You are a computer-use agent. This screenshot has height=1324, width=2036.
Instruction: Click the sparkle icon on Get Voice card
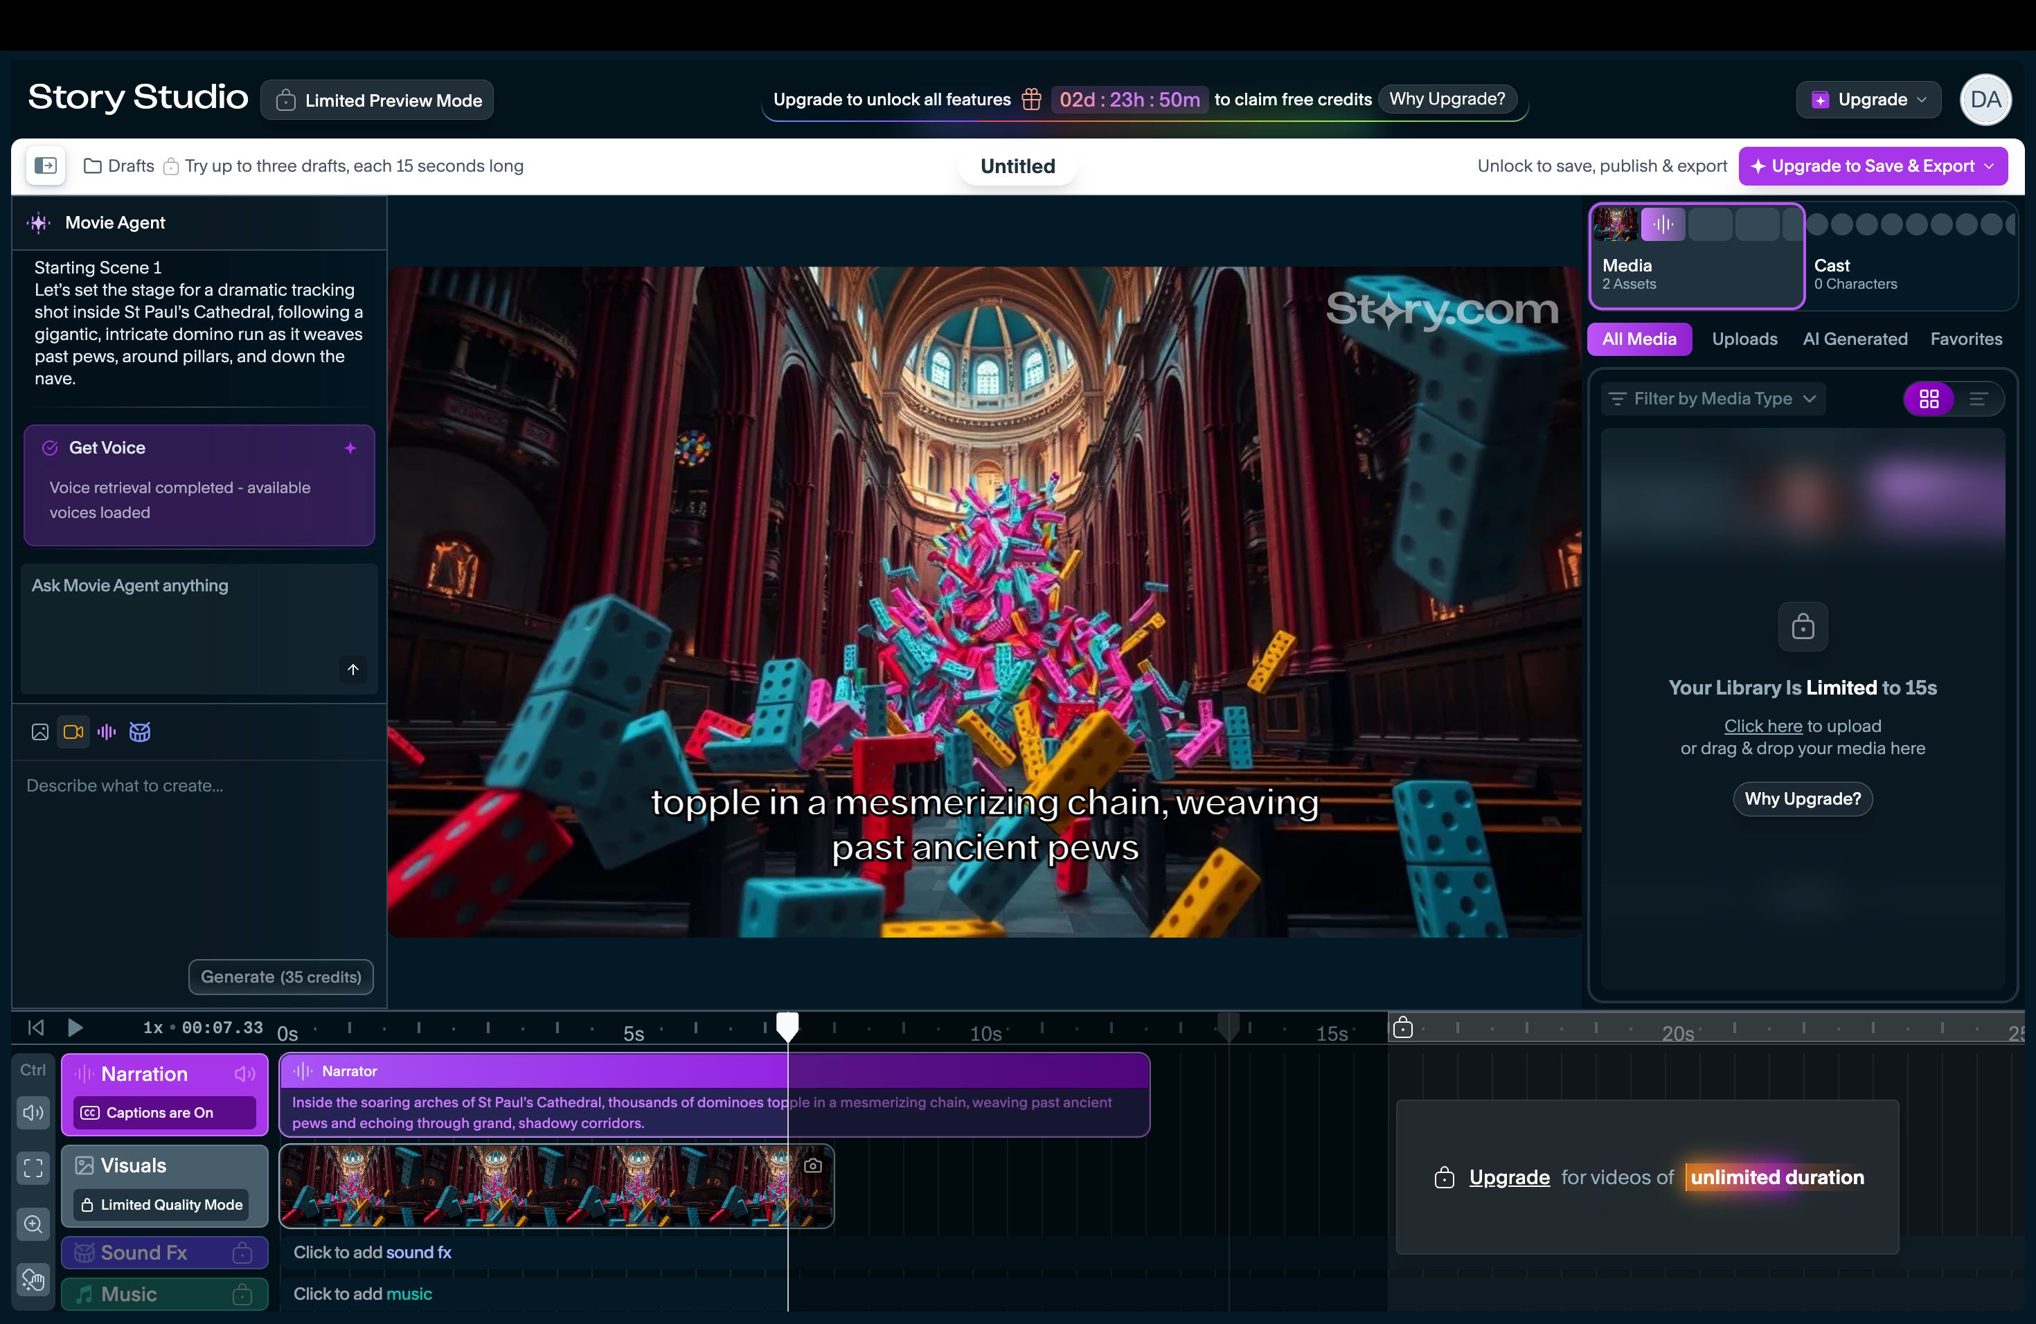point(350,447)
